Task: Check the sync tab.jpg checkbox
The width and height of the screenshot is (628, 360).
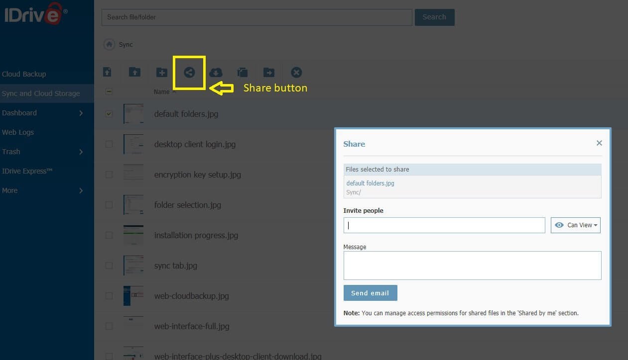Action: pos(109,266)
